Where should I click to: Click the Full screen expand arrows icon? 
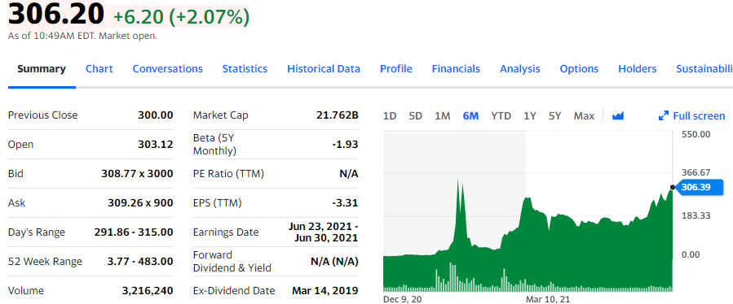[x=664, y=115]
